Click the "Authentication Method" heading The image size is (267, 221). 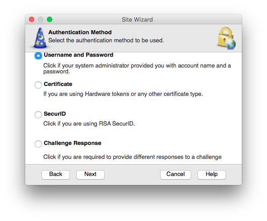coord(80,32)
